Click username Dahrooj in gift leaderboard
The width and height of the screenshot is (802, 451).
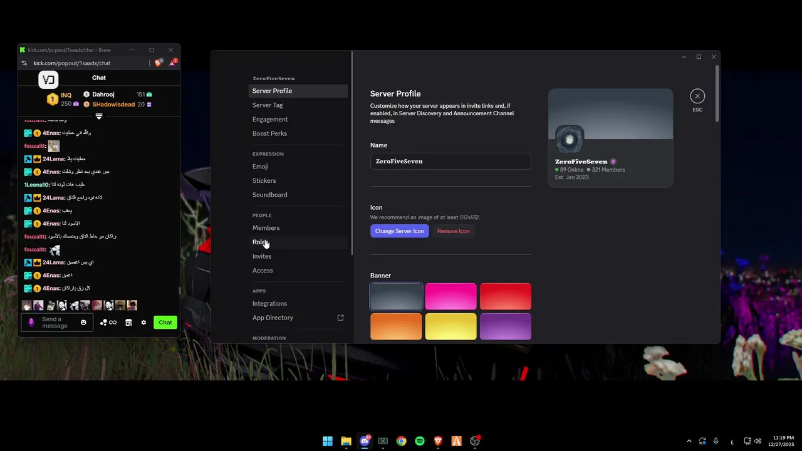[103, 95]
